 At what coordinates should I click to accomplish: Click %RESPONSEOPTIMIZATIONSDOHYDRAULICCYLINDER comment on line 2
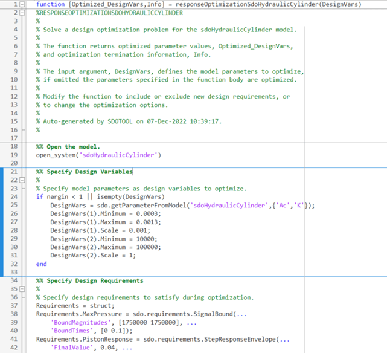pyautogui.click(x=110, y=13)
